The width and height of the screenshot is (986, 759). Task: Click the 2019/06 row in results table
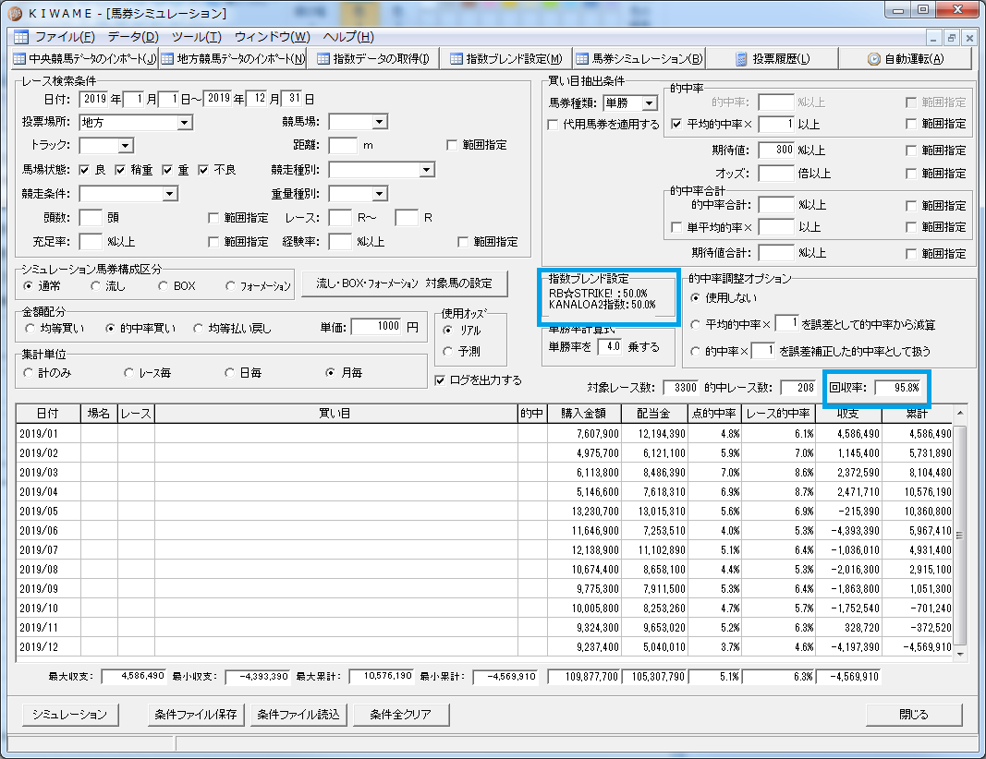484,531
